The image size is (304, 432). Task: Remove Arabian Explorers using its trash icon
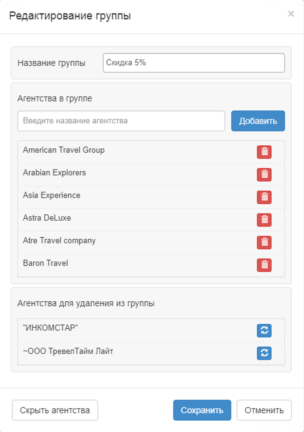pos(264,175)
